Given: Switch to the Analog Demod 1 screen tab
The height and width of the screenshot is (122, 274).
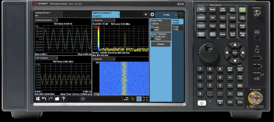Looking at the screenshot, I should (48, 14).
